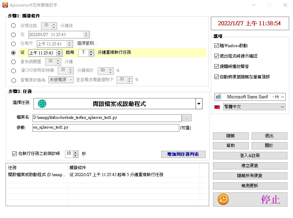Click the Taiwan flag language icon
293x218 pixels.
217,107
